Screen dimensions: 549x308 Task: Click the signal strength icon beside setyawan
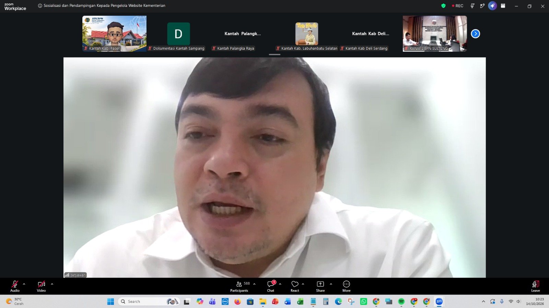point(67,275)
